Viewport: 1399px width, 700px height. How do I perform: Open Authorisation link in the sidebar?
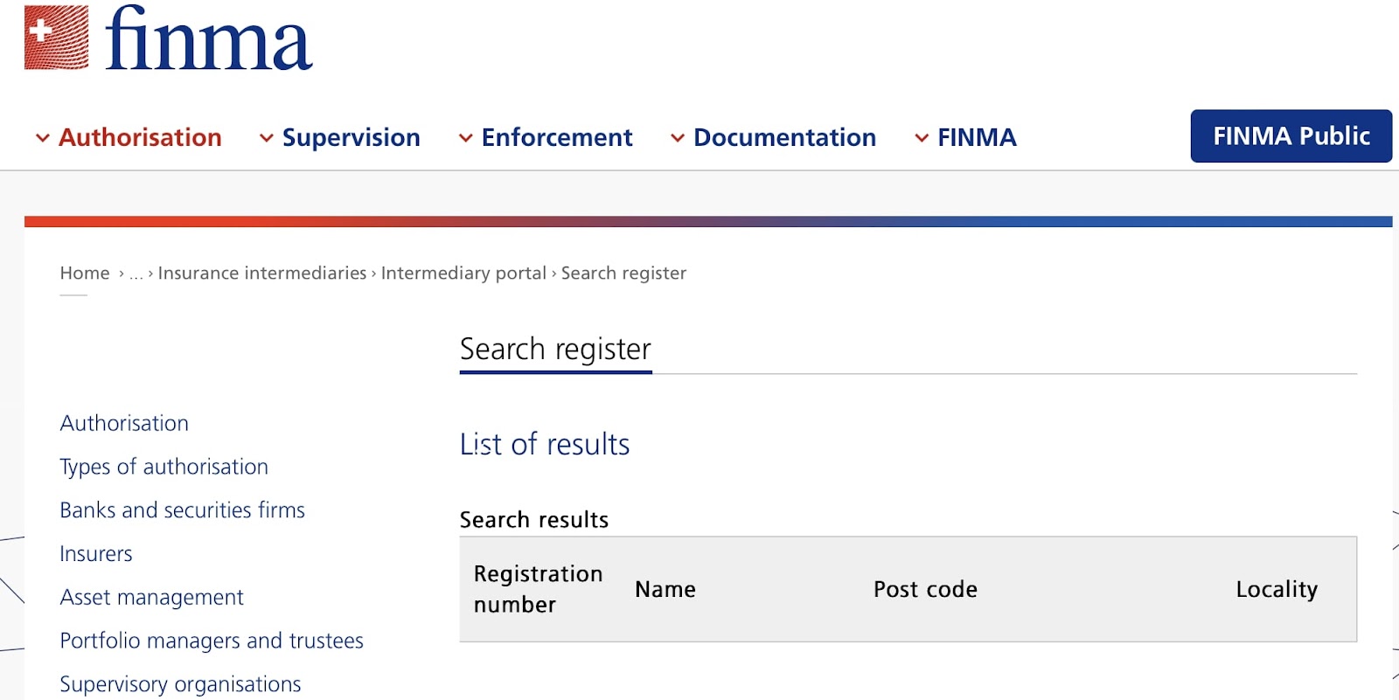click(124, 423)
